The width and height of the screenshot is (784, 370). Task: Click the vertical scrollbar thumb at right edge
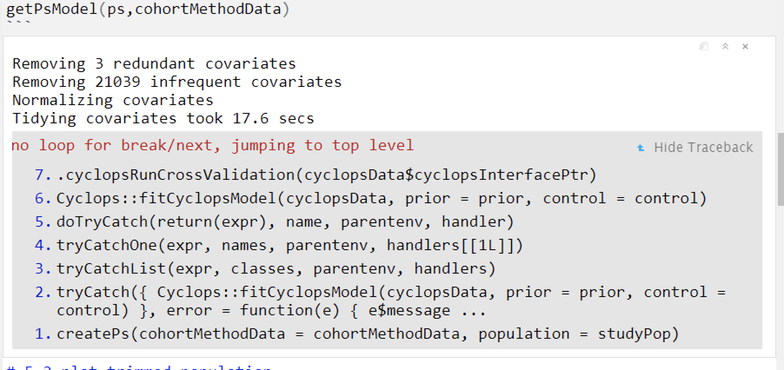781,169
